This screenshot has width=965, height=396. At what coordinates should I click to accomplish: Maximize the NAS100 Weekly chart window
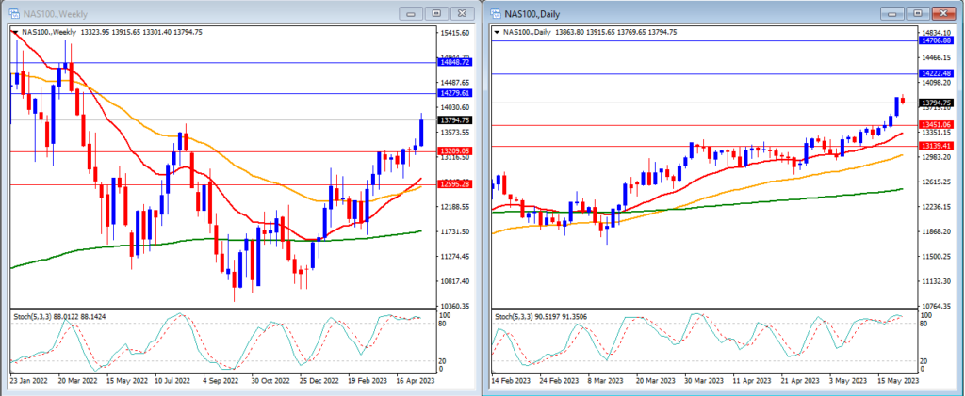[x=436, y=13]
